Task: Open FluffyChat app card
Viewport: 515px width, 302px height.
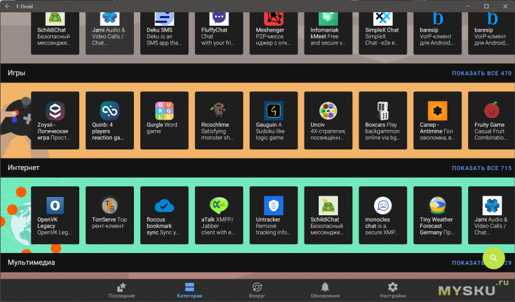Action: click(219, 33)
